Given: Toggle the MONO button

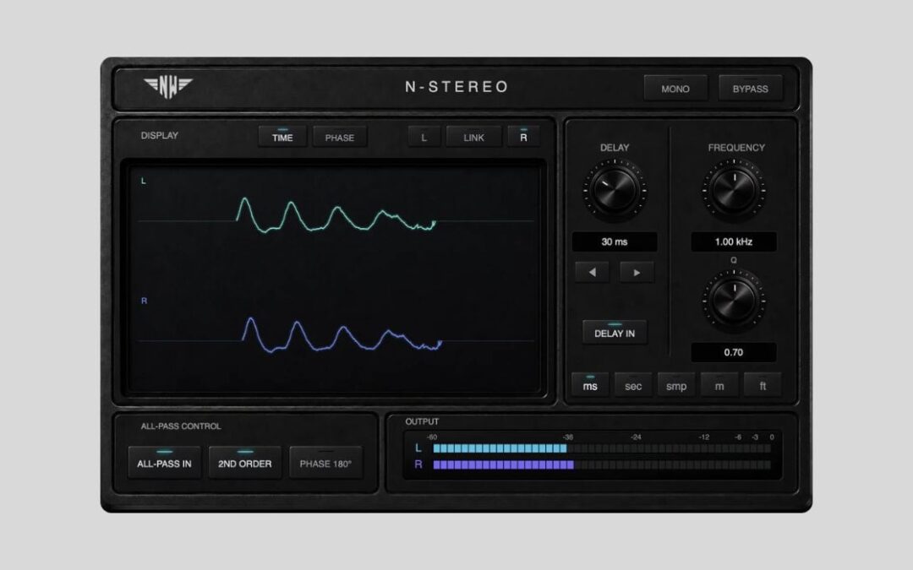Looking at the screenshot, I should pyautogui.click(x=675, y=89).
